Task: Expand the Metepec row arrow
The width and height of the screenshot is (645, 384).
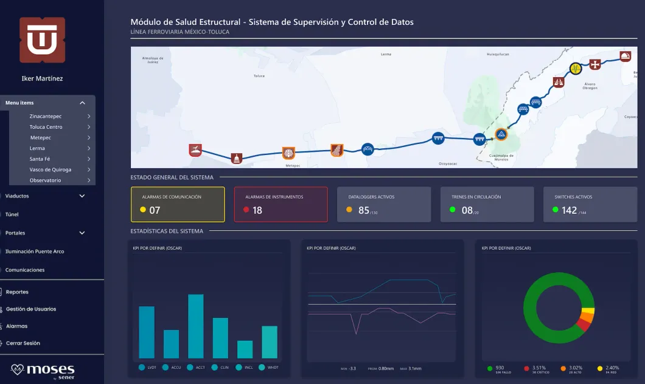Action: pyautogui.click(x=89, y=137)
